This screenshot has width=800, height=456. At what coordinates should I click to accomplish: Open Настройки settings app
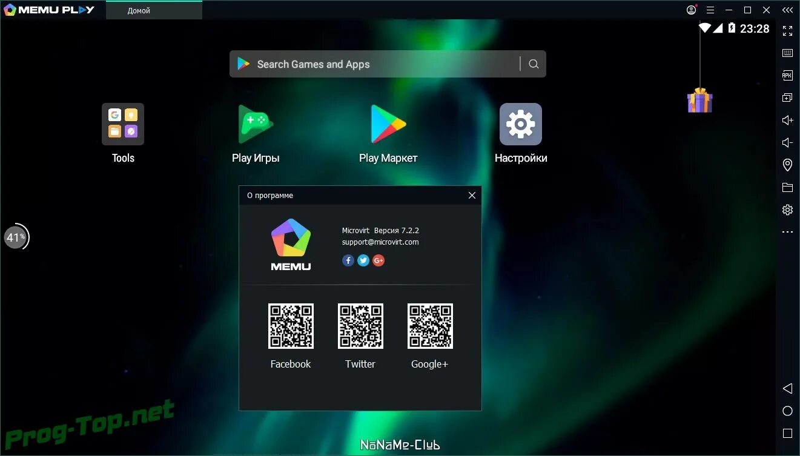[x=521, y=124]
